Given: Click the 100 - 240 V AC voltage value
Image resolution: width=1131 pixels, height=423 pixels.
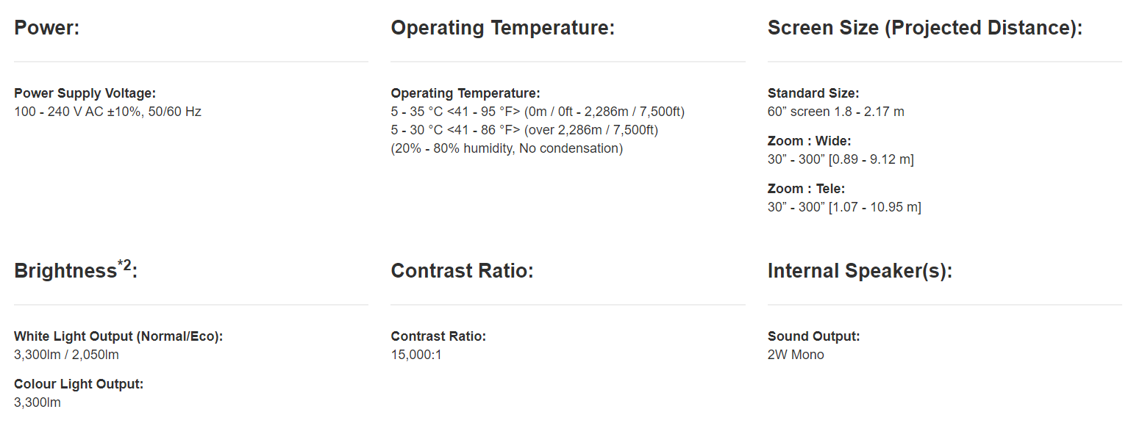Looking at the screenshot, I should (107, 112).
